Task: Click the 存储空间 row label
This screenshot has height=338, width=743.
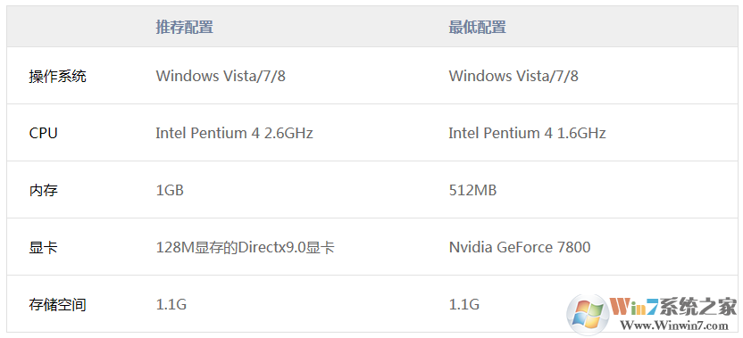Action: 57,304
